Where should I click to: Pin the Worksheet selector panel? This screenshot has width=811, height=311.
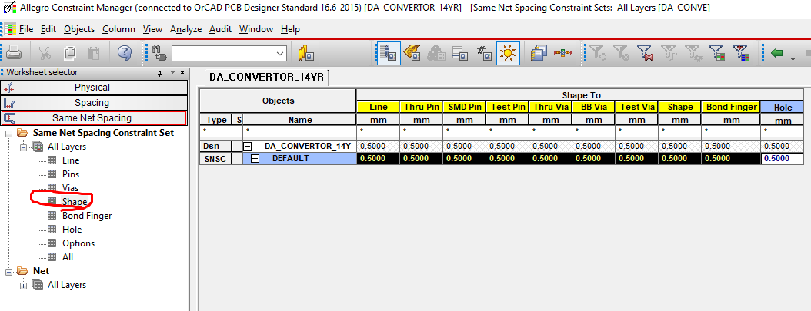click(x=160, y=73)
